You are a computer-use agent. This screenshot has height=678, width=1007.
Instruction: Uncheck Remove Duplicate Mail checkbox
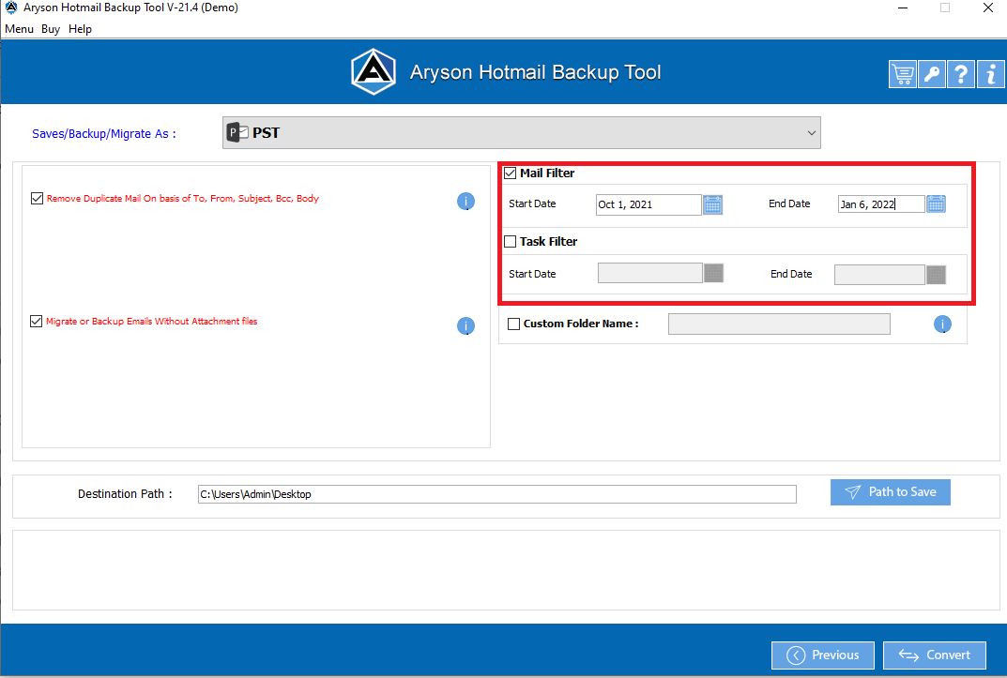pyautogui.click(x=37, y=198)
